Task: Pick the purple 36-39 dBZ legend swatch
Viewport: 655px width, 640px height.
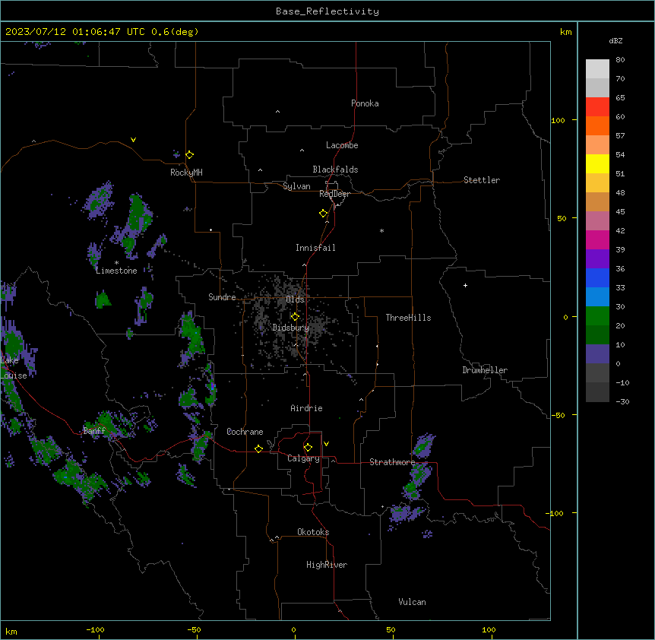Action: click(597, 259)
